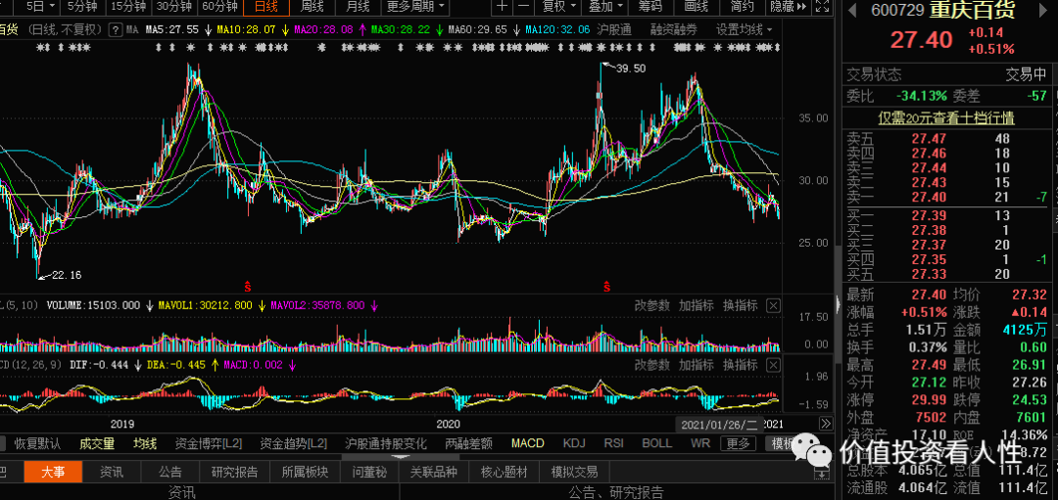Click 改参数 in the volume panel
Viewport: 1058px width, 500px height.
coord(651,305)
